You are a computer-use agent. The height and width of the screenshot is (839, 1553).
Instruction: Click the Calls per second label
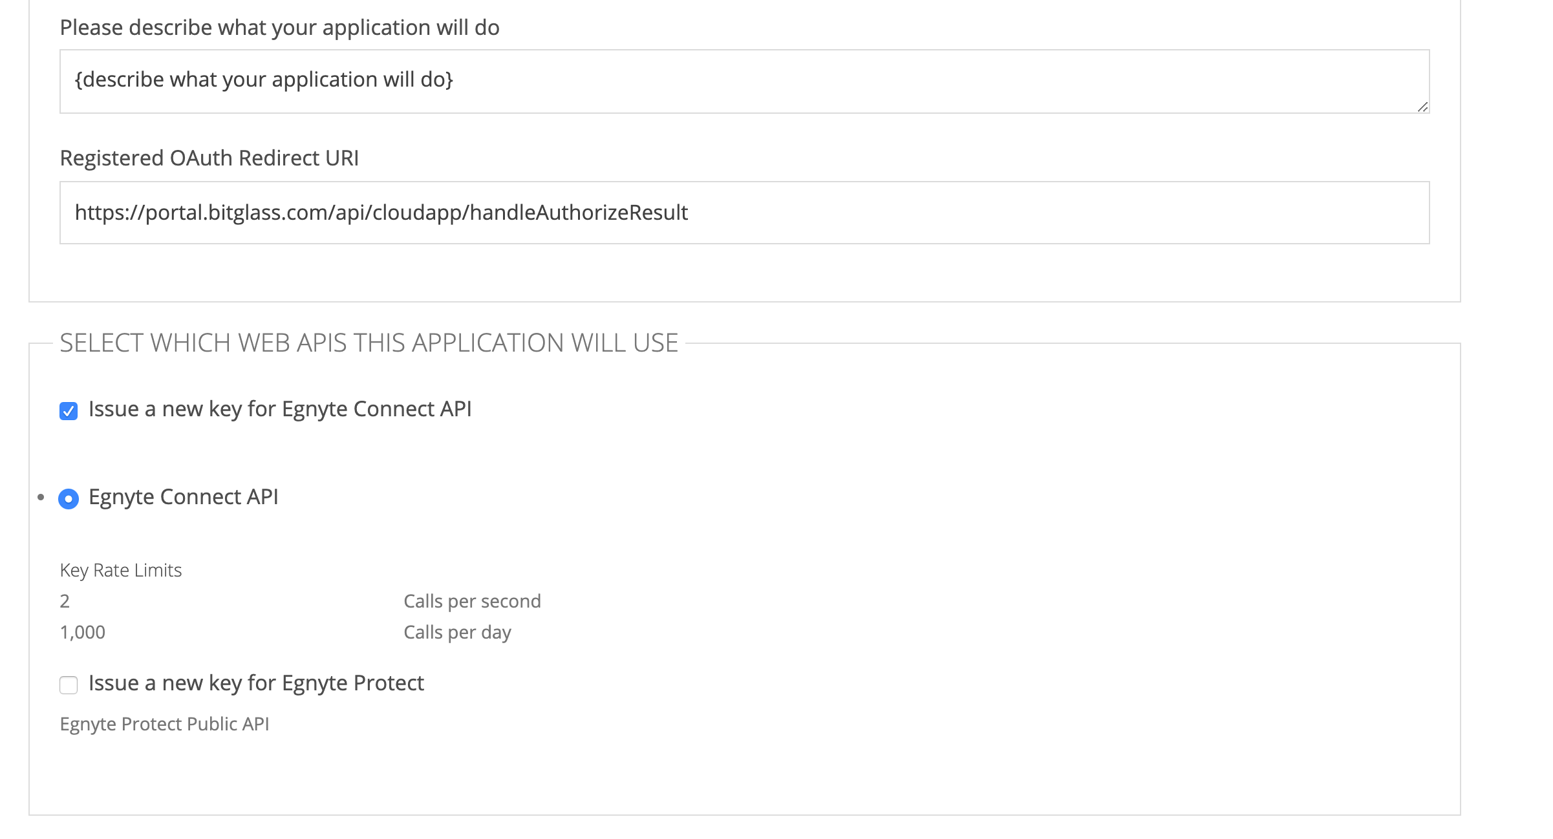pyautogui.click(x=473, y=600)
